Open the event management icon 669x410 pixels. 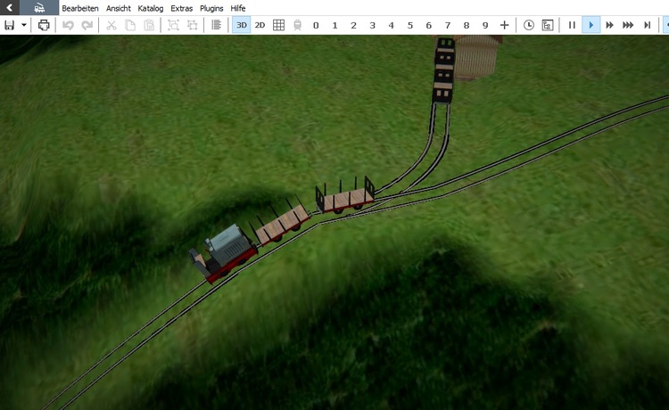pyautogui.click(x=548, y=25)
